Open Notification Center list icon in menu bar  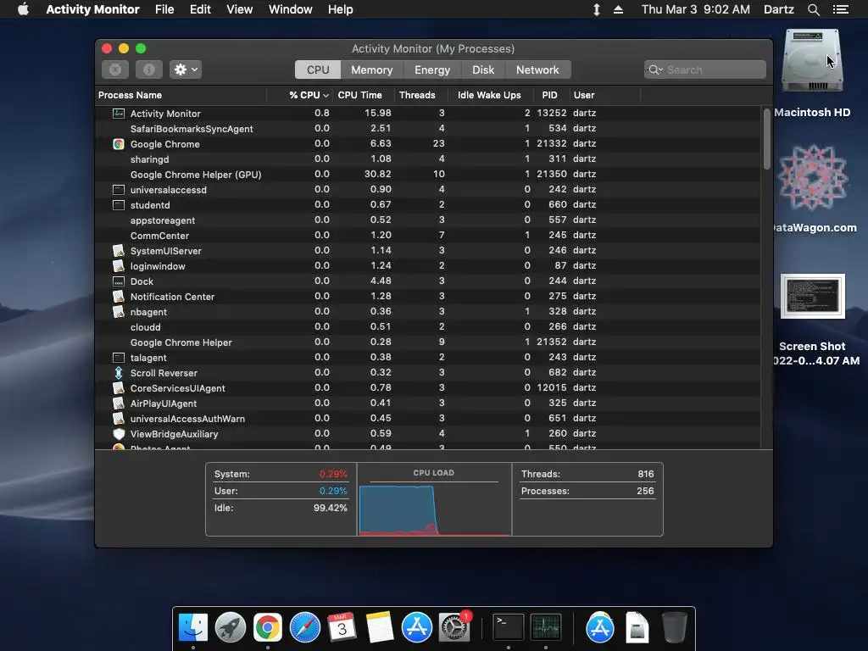(841, 9)
